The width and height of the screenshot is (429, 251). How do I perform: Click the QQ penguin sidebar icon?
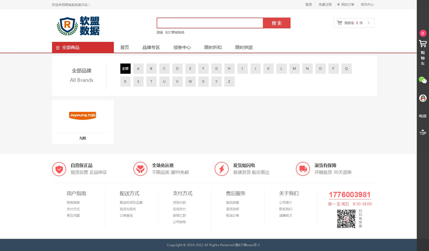click(422, 98)
